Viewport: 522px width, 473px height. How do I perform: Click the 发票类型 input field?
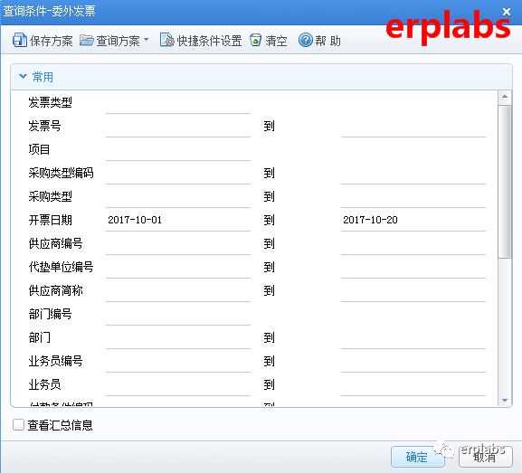point(178,102)
